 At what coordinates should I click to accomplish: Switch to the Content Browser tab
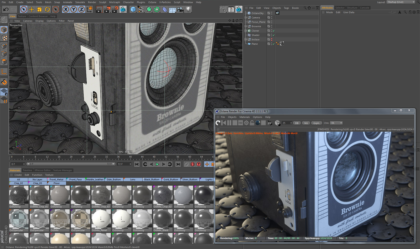coord(38,16)
